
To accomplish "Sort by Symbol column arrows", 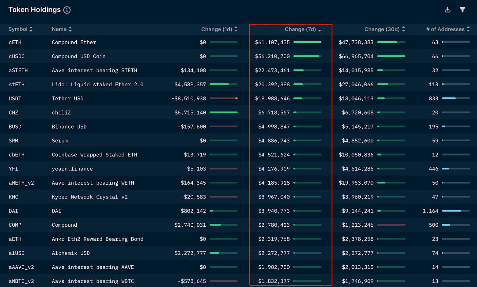I will point(31,29).
